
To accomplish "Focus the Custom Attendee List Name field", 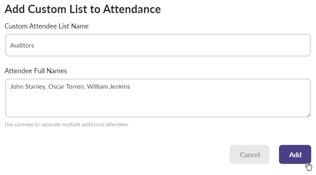I will pyautogui.click(x=158, y=45).
